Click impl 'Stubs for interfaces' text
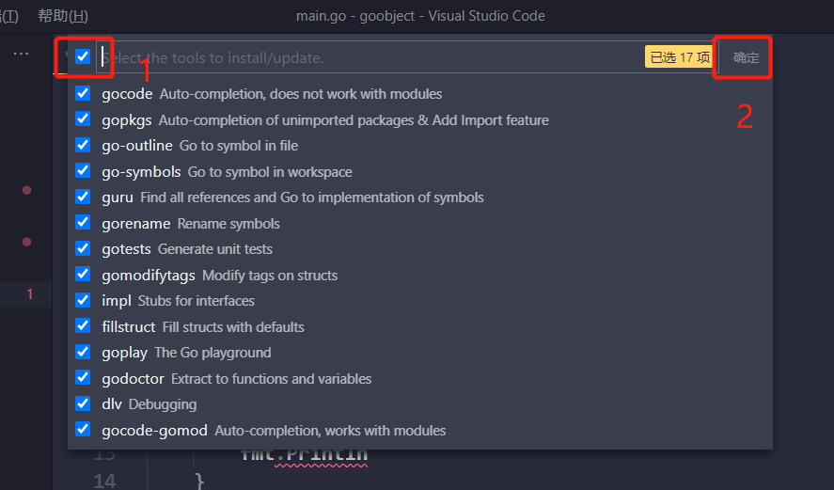This screenshot has height=490, width=834. pyautogui.click(x=197, y=301)
